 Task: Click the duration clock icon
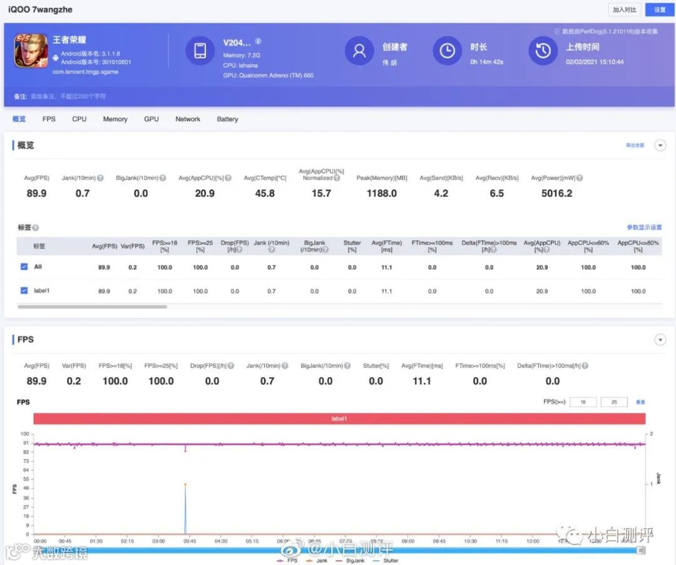coord(447,51)
